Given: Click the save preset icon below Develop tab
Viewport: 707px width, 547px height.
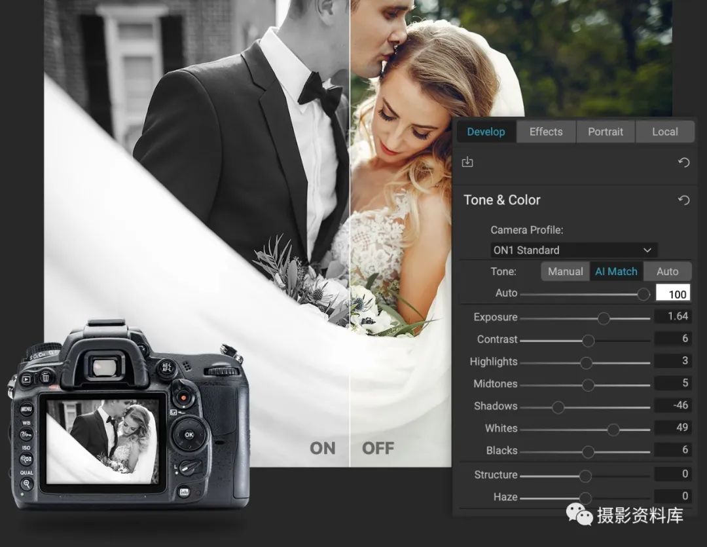Looking at the screenshot, I should [x=467, y=162].
